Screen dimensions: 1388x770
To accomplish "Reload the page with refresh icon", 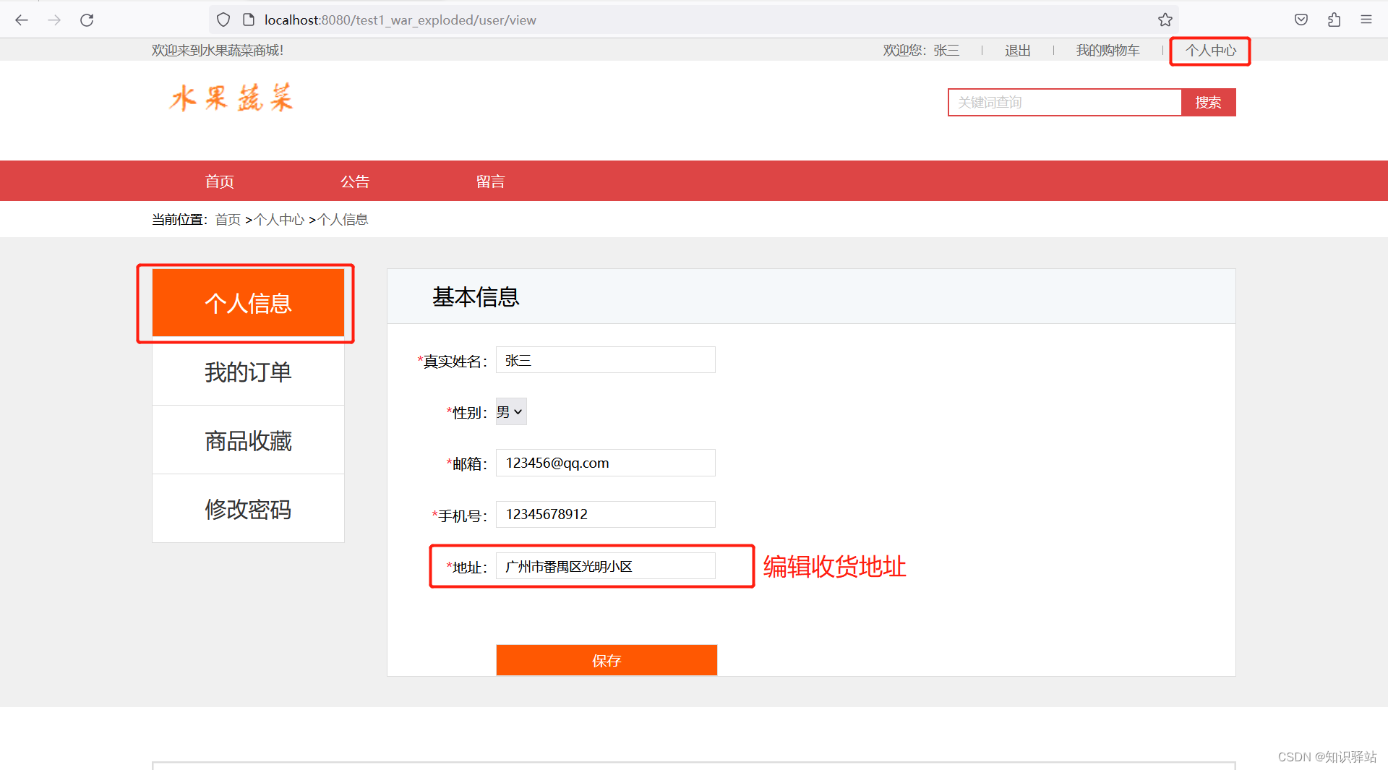I will (x=87, y=20).
